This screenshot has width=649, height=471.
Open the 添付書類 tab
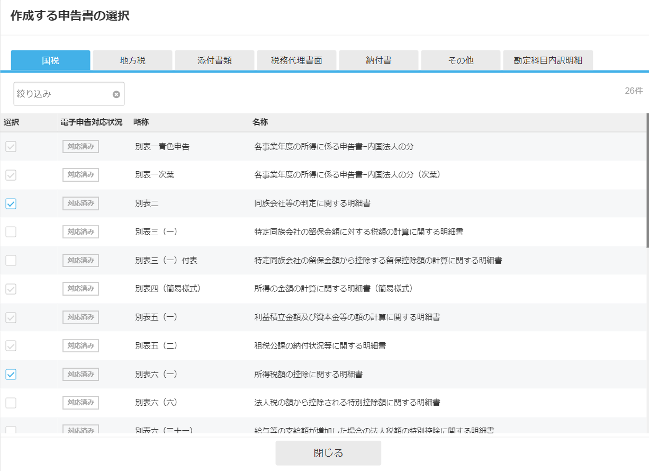click(215, 60)
